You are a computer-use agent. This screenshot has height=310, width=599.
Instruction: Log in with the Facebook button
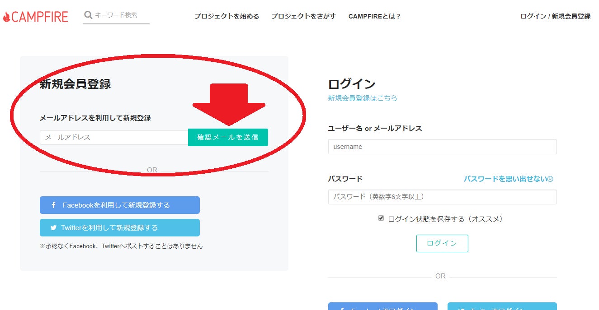[x=382, y=306]
